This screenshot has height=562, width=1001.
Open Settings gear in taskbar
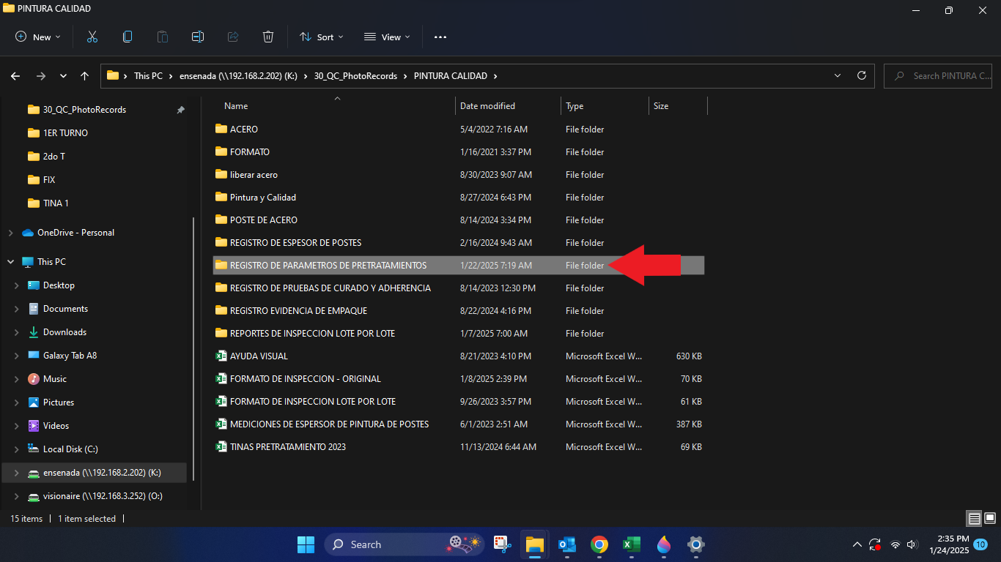[696, 544]
